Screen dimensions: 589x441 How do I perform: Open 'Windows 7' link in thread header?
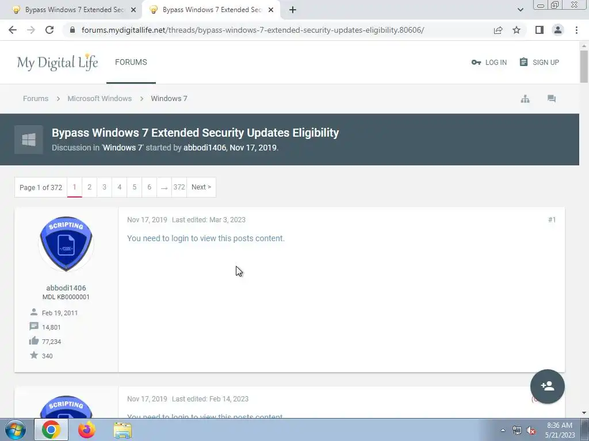click(123, 148)
